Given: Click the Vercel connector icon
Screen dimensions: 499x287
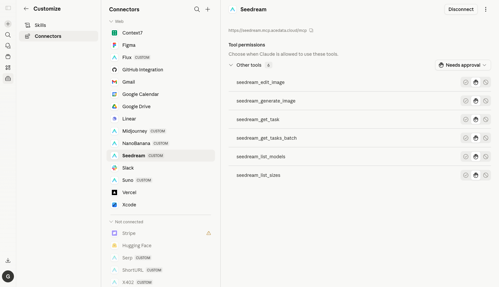Looking at the screenshot, I should click(x=114, y=192).
